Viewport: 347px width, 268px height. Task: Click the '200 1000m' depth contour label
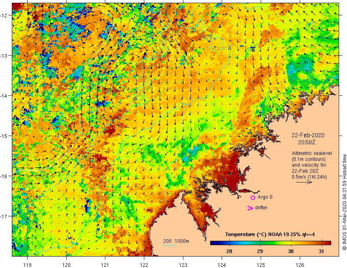point(176,241)
